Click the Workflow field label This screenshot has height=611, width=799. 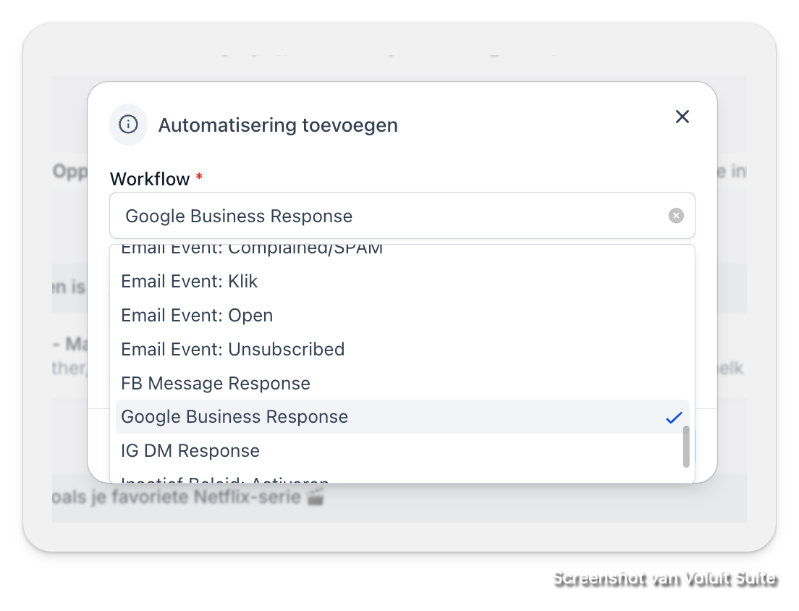point(149,179)
